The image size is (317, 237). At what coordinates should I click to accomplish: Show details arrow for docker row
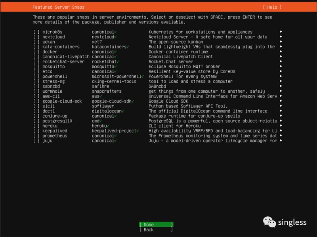pyautogui.click(x=281, y=52)
